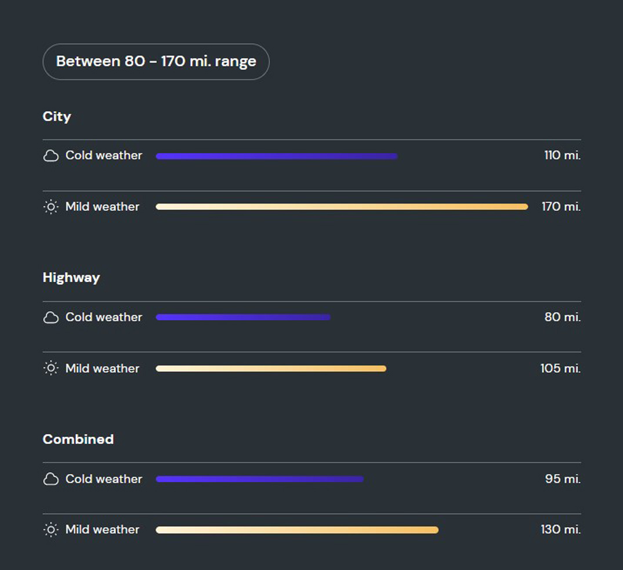Click the yellow Combined mild weather range bar

297,530
